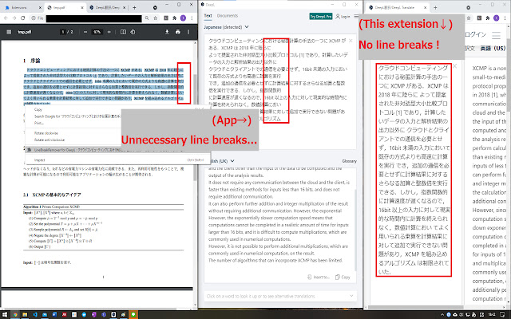Image resolution: width=511 pixels, height=319 pixels.
Task: Toggle fit-to-page icon in PDF toolbar
Action: (x=123, y=32)
